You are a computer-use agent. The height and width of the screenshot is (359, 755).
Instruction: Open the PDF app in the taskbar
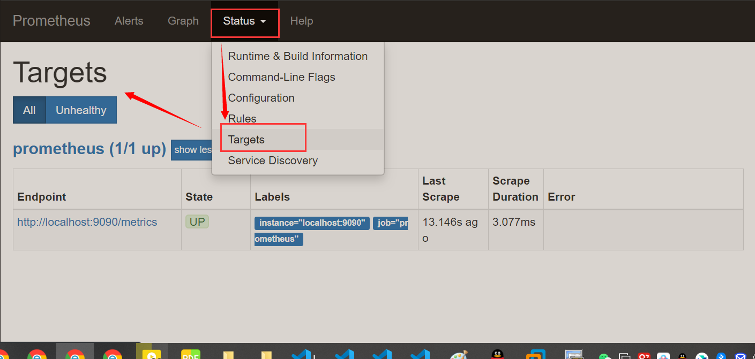coord(190,353)
